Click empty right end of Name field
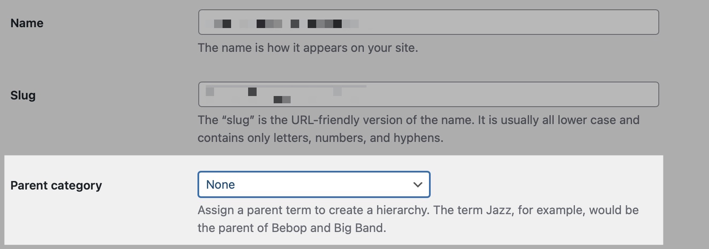Image resolution: width=709 pixels, height=249 pixels. (x=596, y=23)
